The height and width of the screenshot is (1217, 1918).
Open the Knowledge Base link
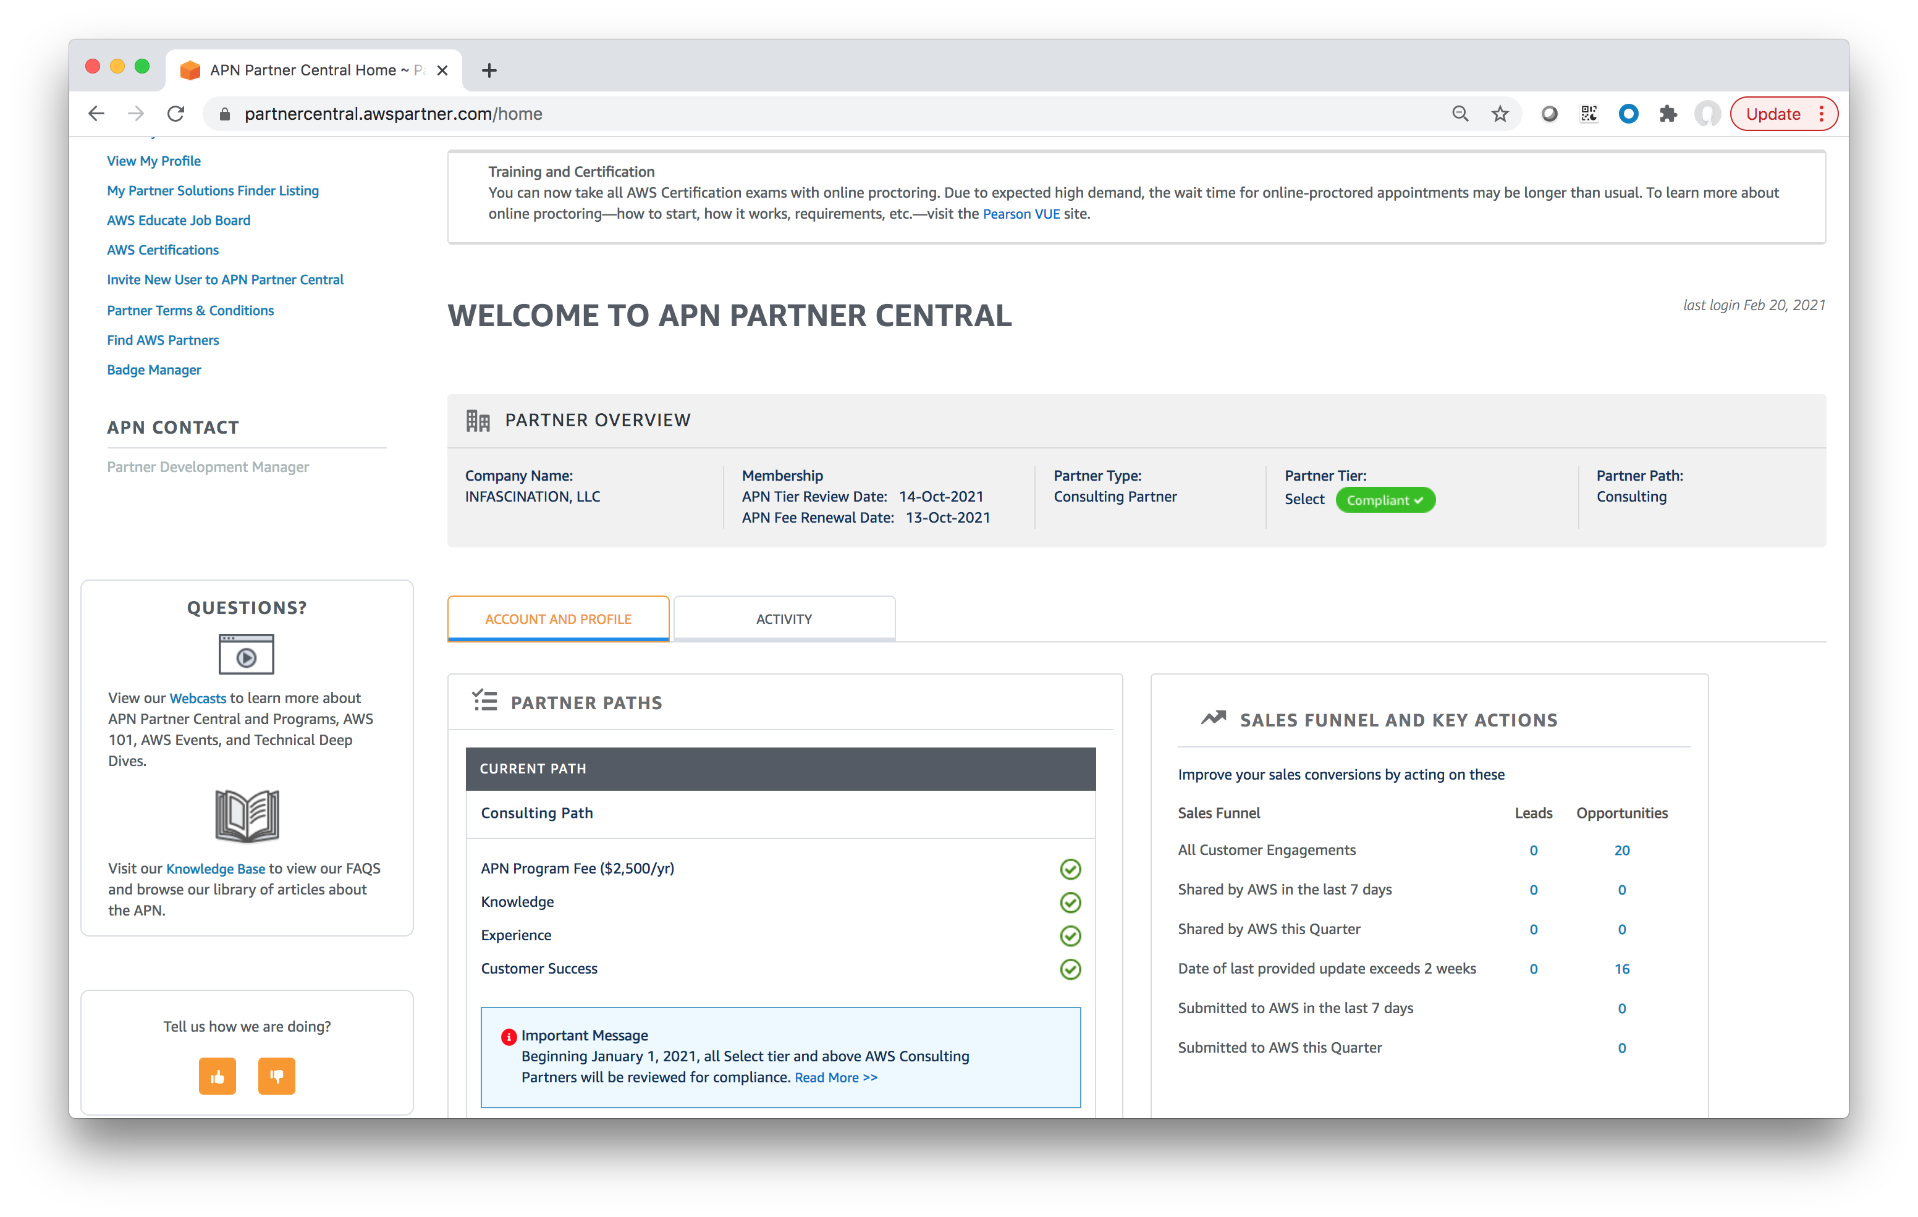click(x=215, y=869)
